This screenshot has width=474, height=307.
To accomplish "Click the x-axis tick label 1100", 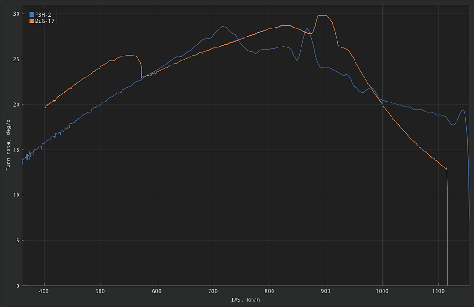I will pos(438,291).
